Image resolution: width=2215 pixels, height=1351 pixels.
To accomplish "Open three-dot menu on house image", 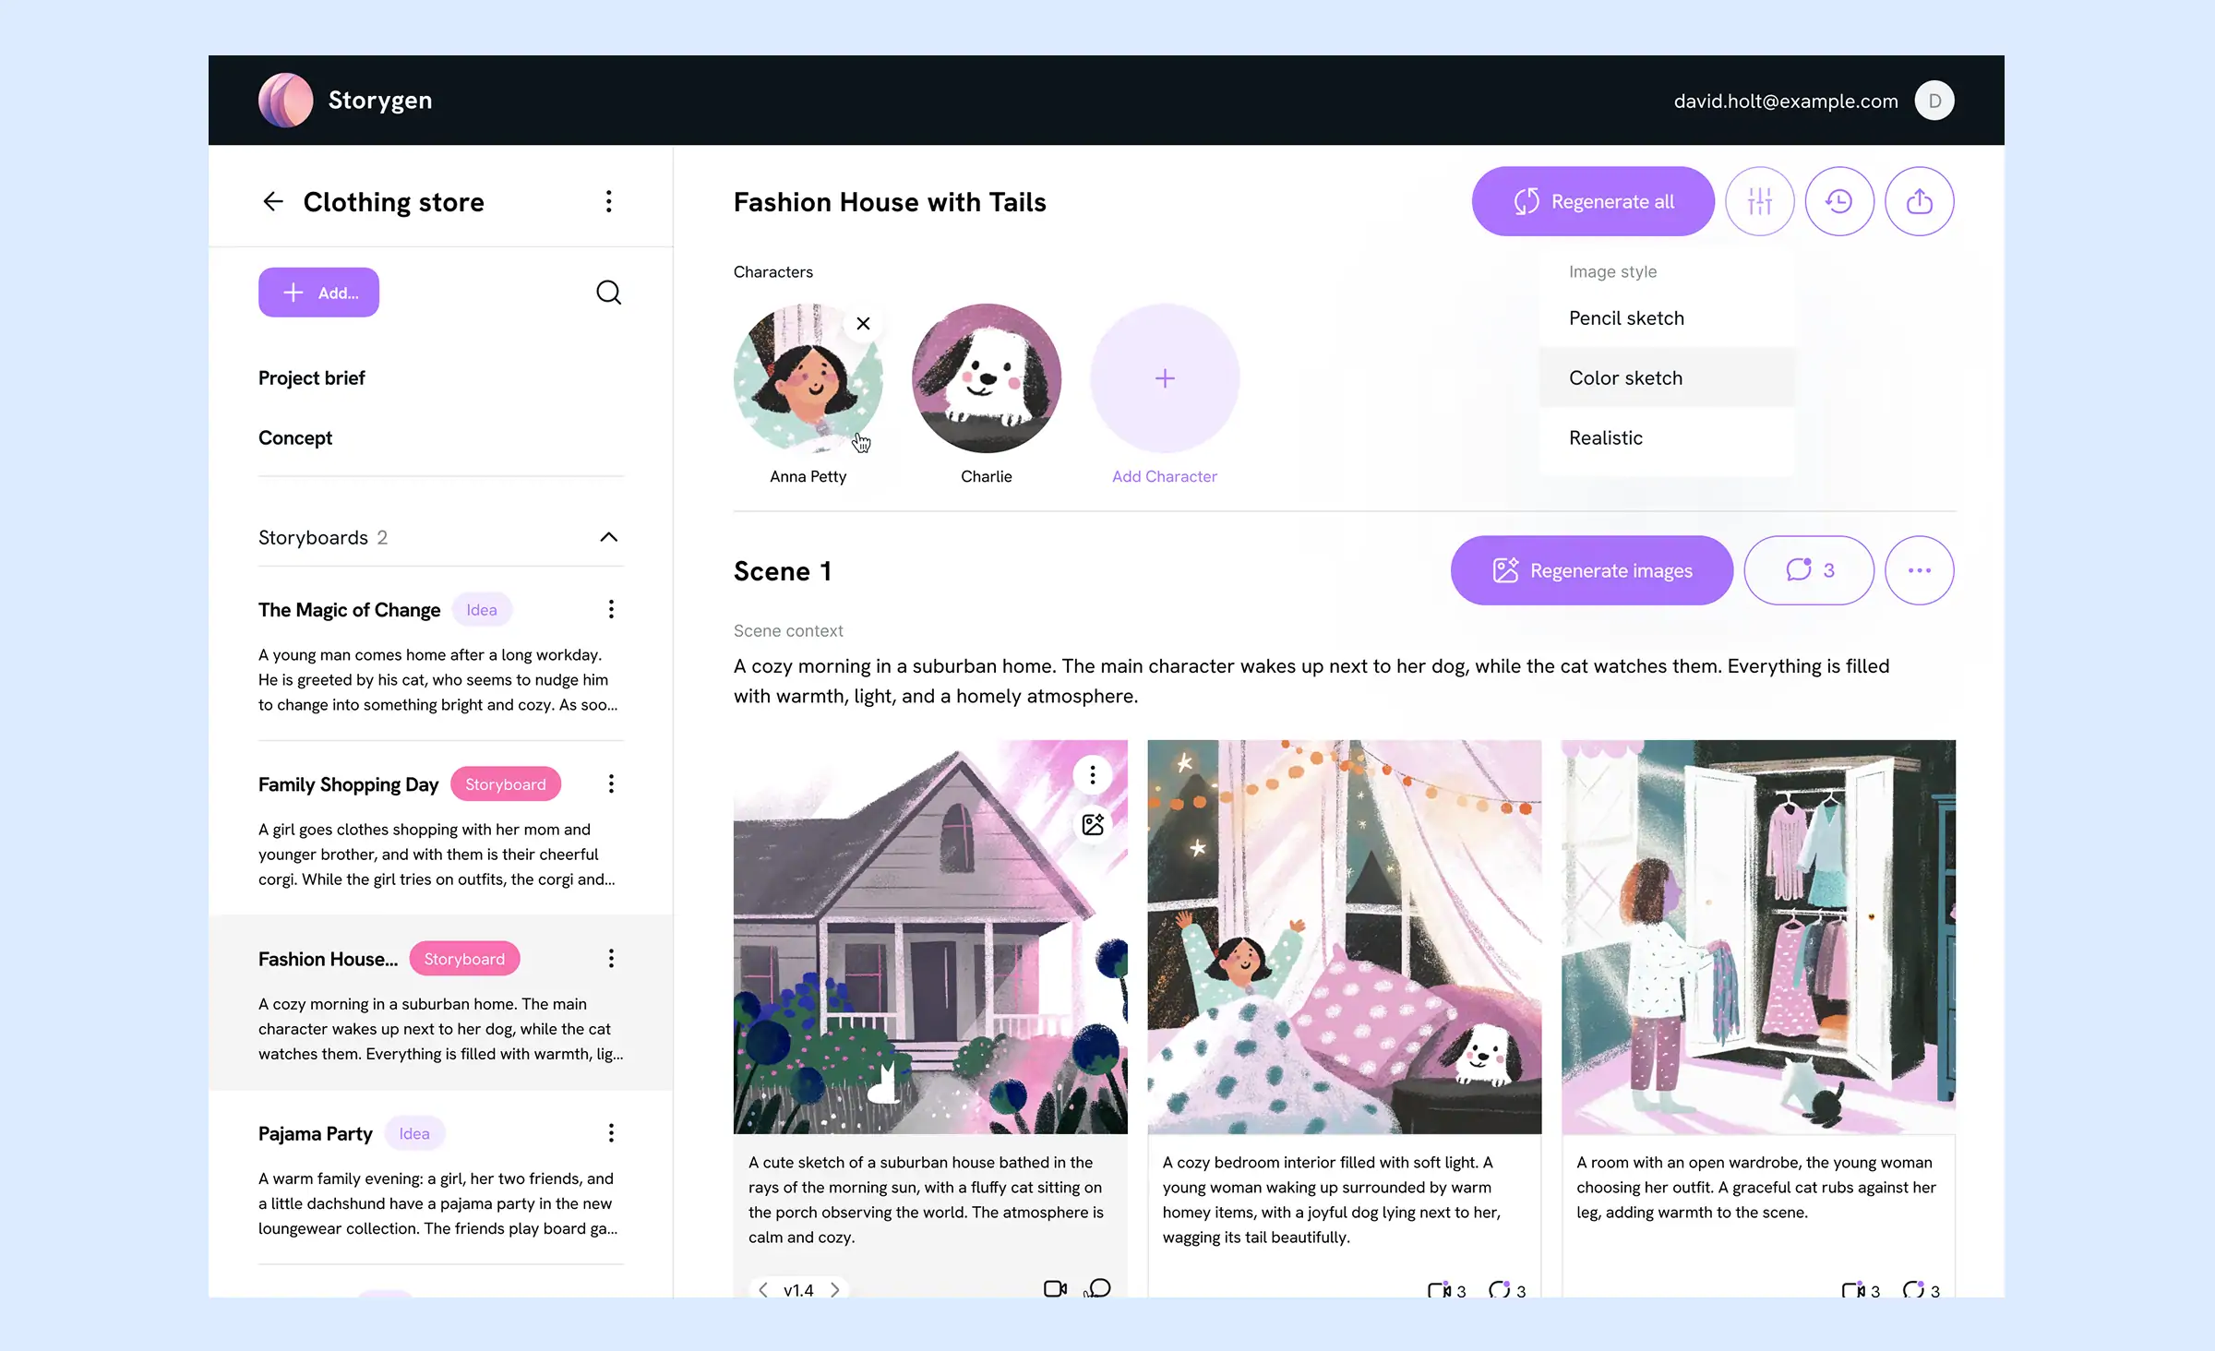I will 1093,775.
